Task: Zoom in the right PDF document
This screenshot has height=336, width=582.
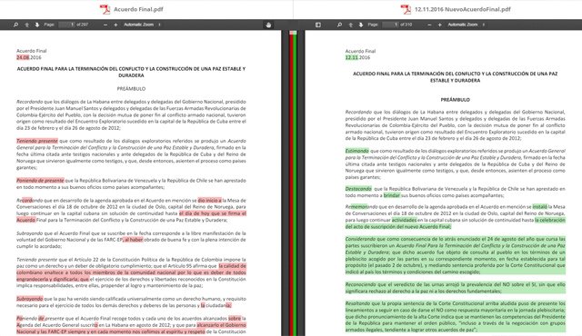Action: [440, 25]
